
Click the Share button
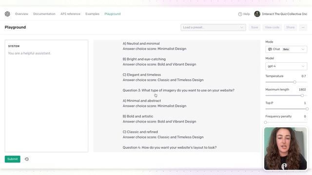click(291, 27)
